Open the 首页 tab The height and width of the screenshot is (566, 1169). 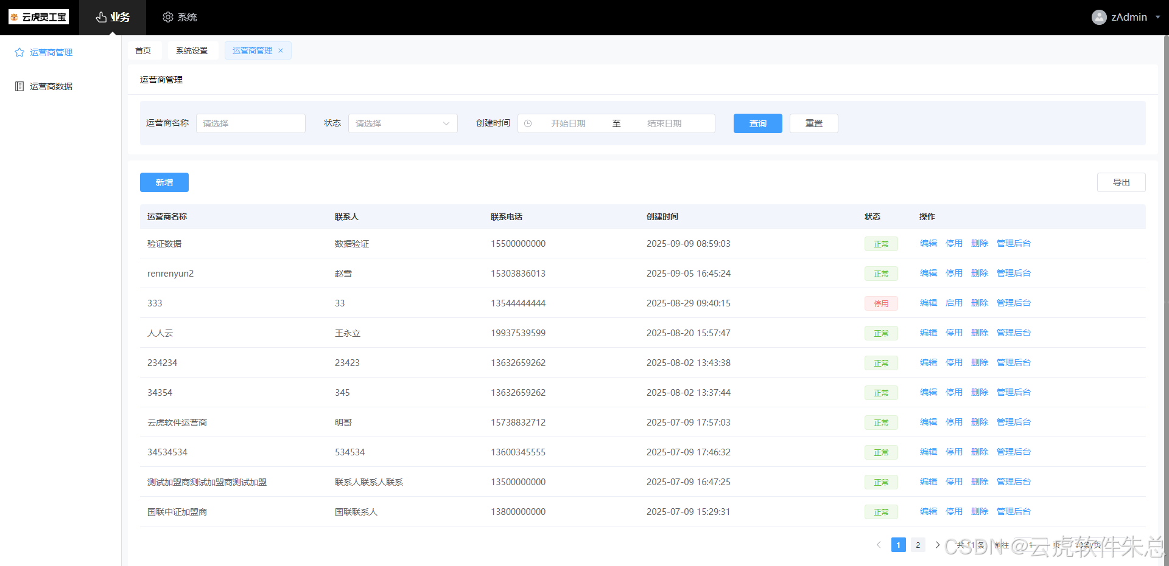pyautogui.click(x=143, y=50)
